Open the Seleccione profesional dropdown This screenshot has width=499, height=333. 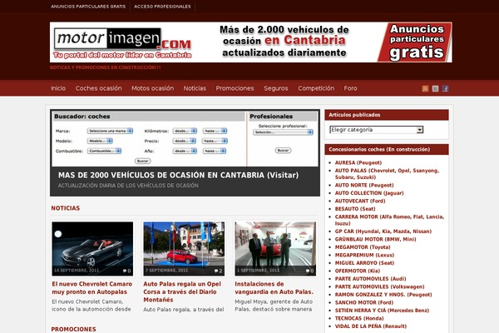tap(283, 132)
